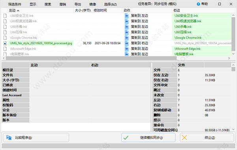Open the 显示 menu

33,4
